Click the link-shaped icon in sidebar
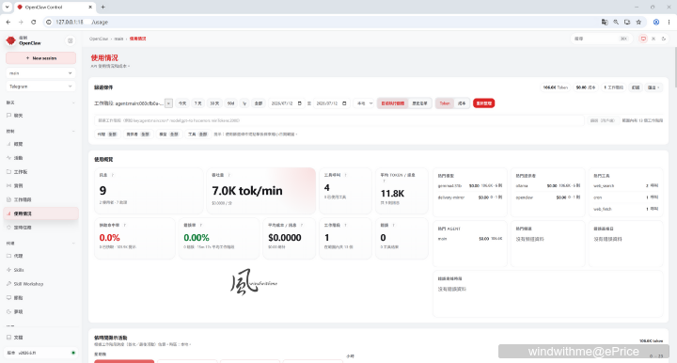Screen dimensions: 677x363 [x=8, y=185]
